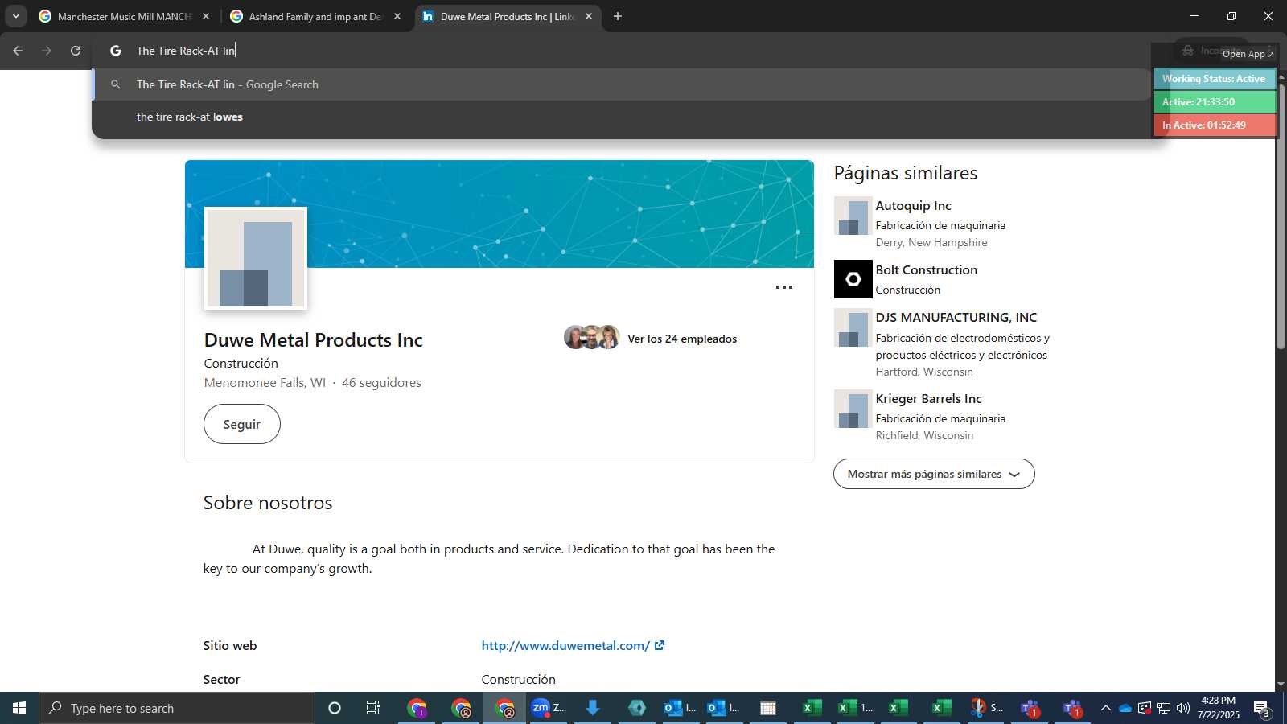Open Krieger Barrels Inc similar page
The width and height of the screenshot is (1287, 724).
click(x=928, y=399)
